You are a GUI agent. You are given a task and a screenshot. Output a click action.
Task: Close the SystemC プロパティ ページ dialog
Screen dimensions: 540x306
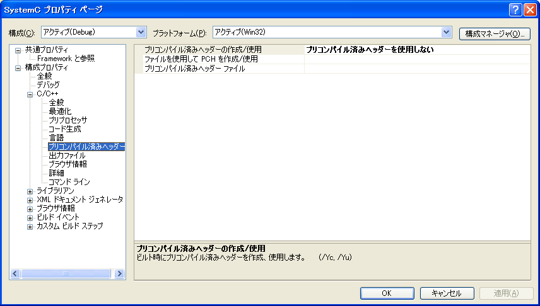pyautogui.click(x=530, y=10)
